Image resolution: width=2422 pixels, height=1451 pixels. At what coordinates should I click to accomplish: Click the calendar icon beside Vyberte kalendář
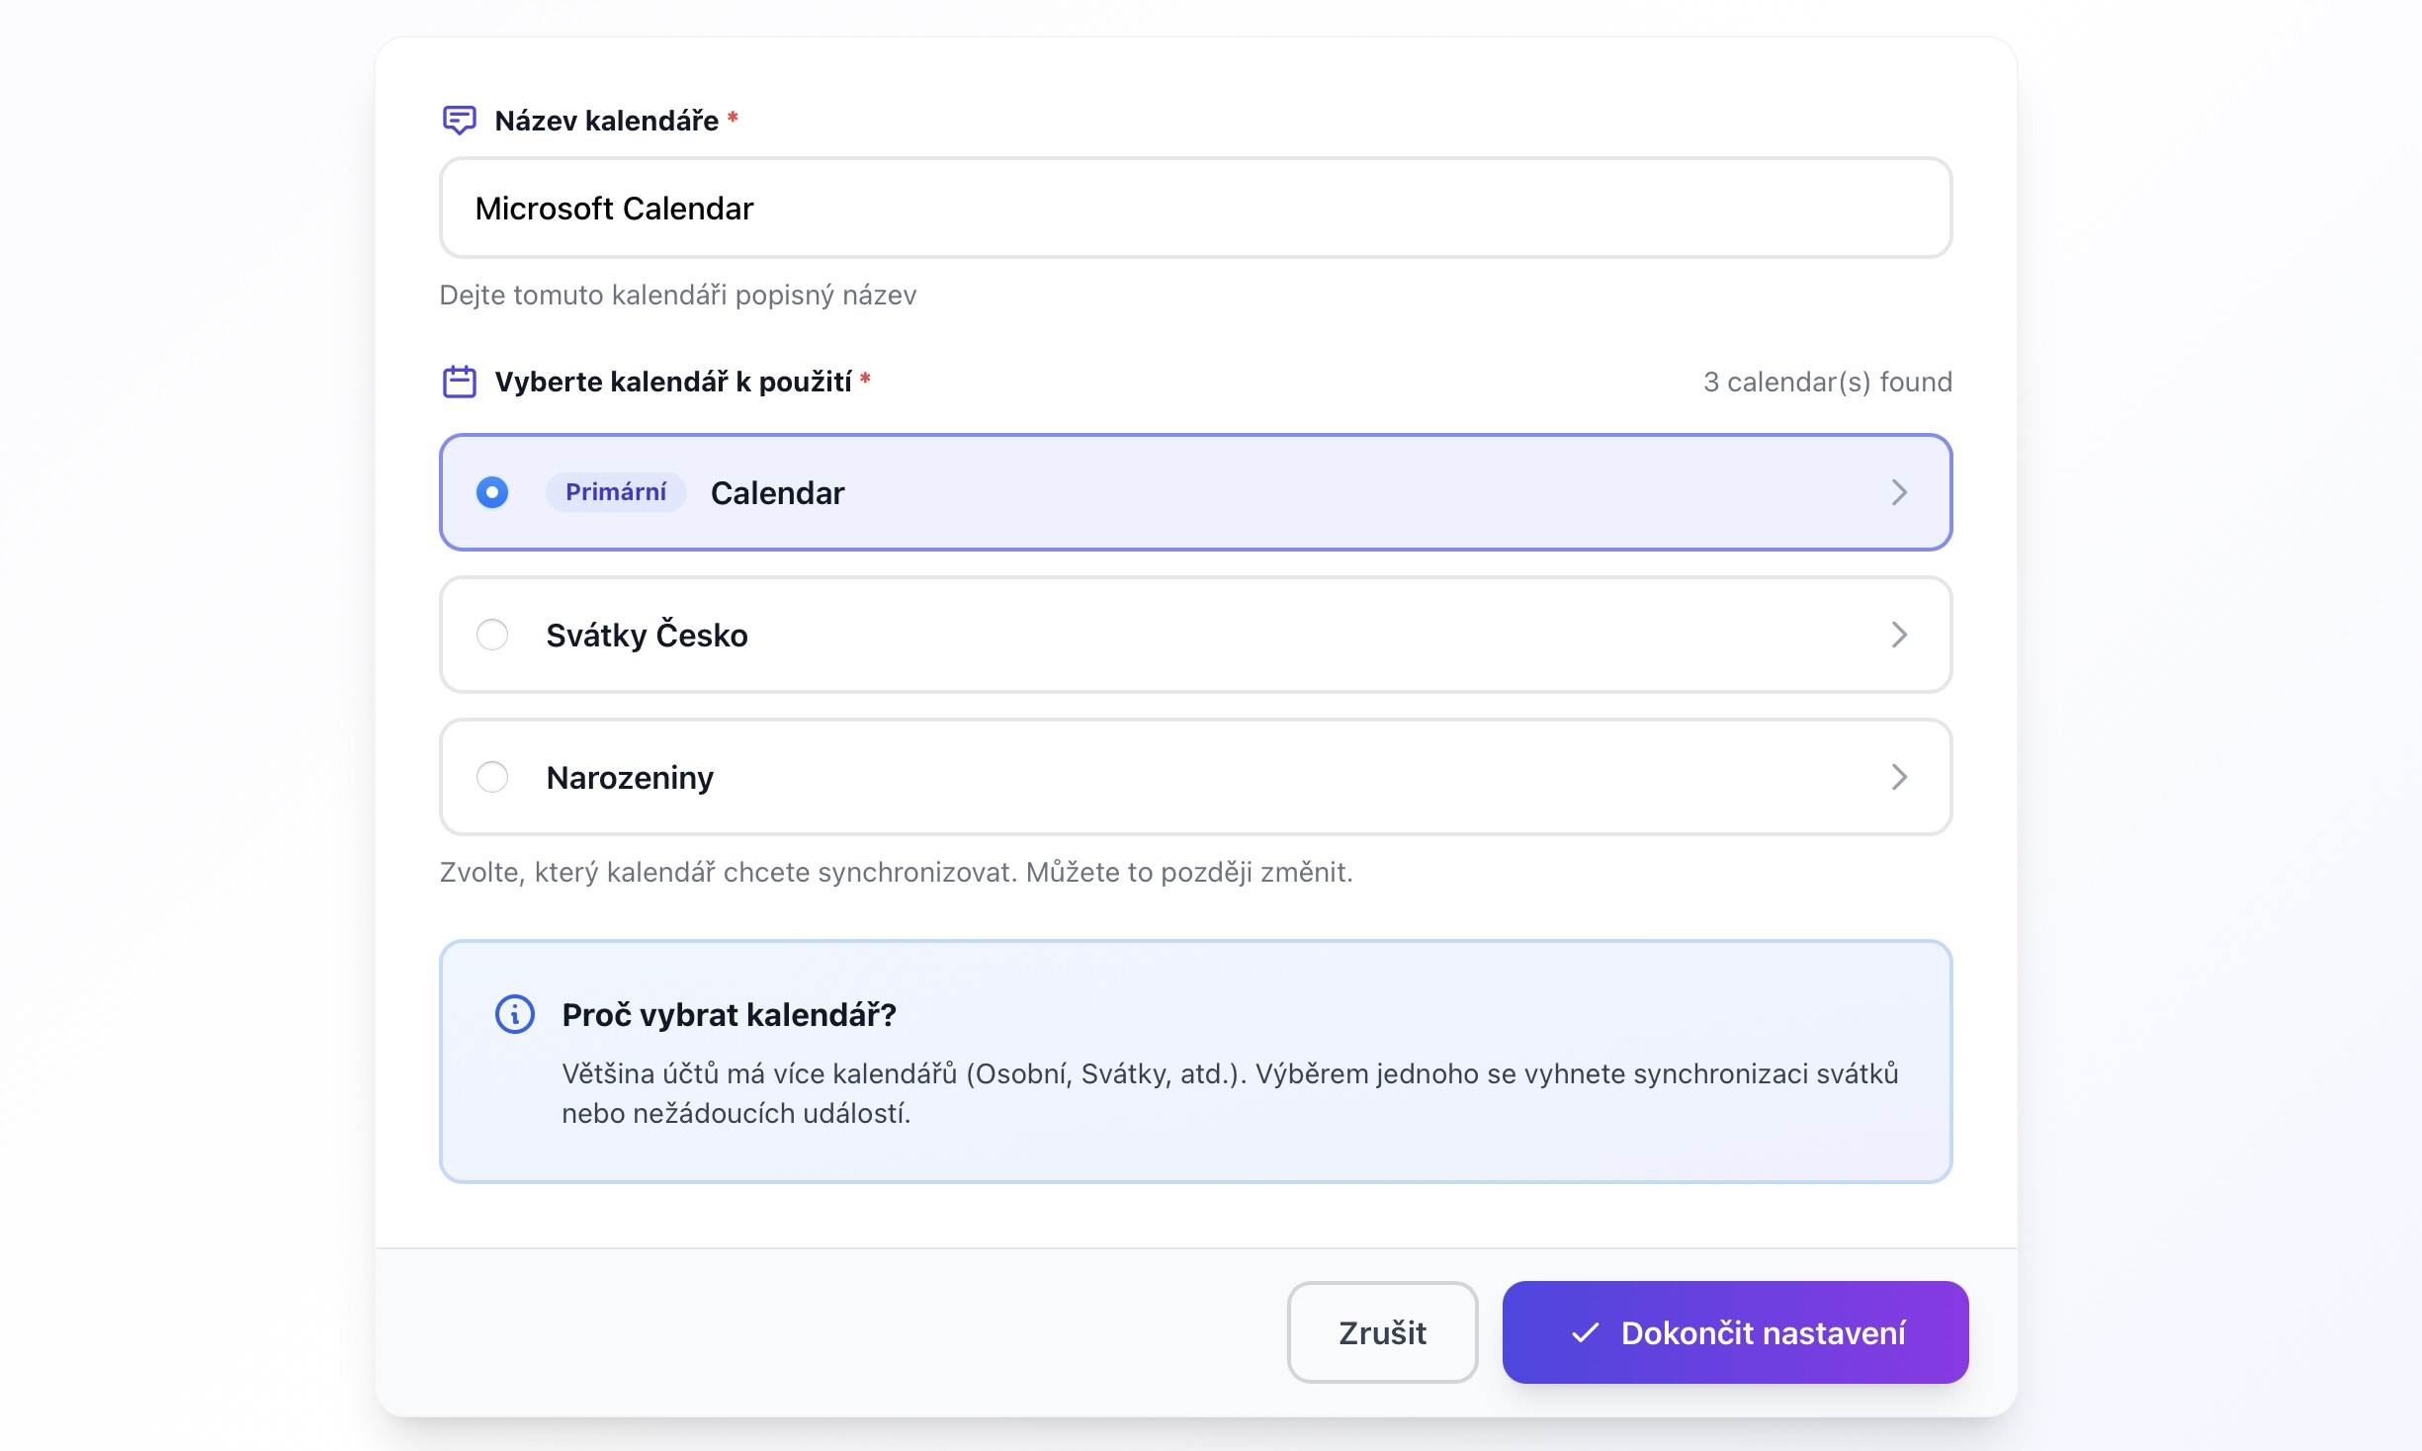(x=459, y=382)
